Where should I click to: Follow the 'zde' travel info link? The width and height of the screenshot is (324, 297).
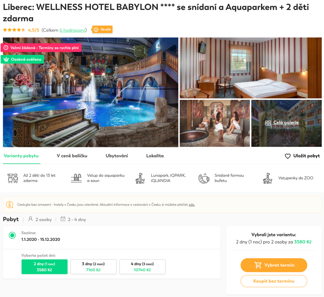(192, 205)
